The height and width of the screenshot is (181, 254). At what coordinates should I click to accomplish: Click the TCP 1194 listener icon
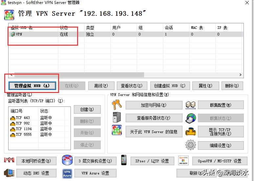(13, 129)
